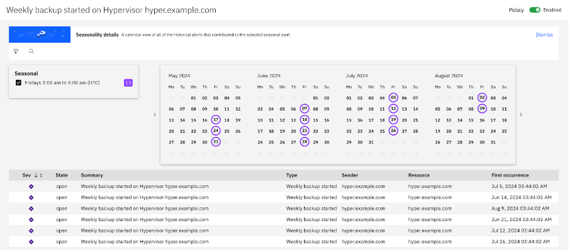Click the Summary column header
Image resolution: width=569 pixels, height=250 pixels.
tap(92, 175)
